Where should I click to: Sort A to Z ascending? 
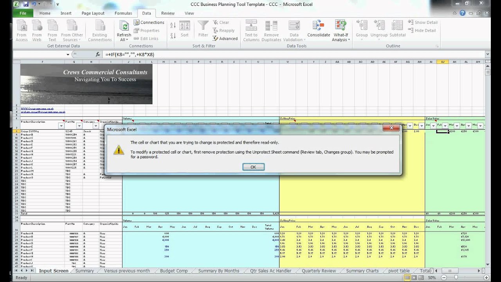click(x=173, y=25)
